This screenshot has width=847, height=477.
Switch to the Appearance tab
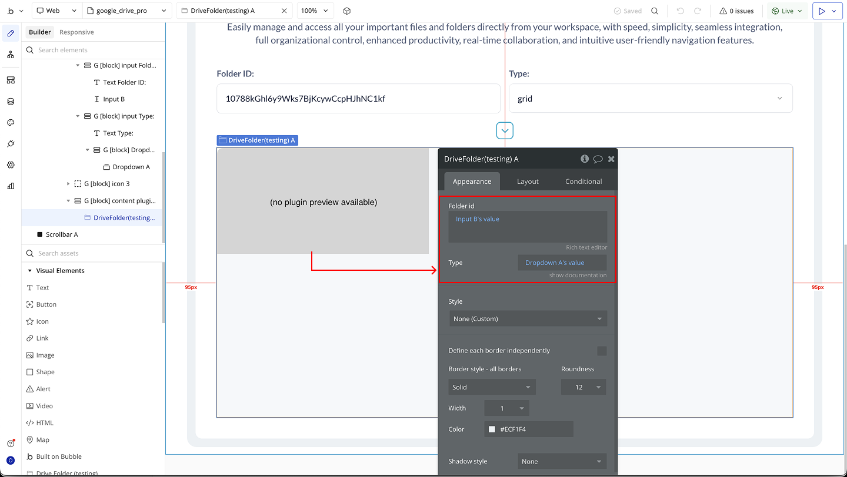pyautogui.click(x=472, y=182)
